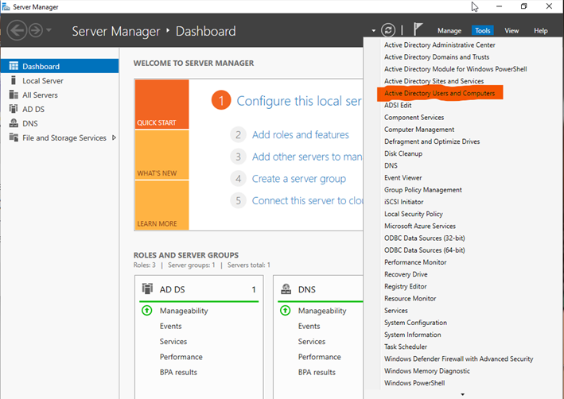Click the back navigation arrow
The width and height of the screenshot is (564, 399).
point(17,30)
